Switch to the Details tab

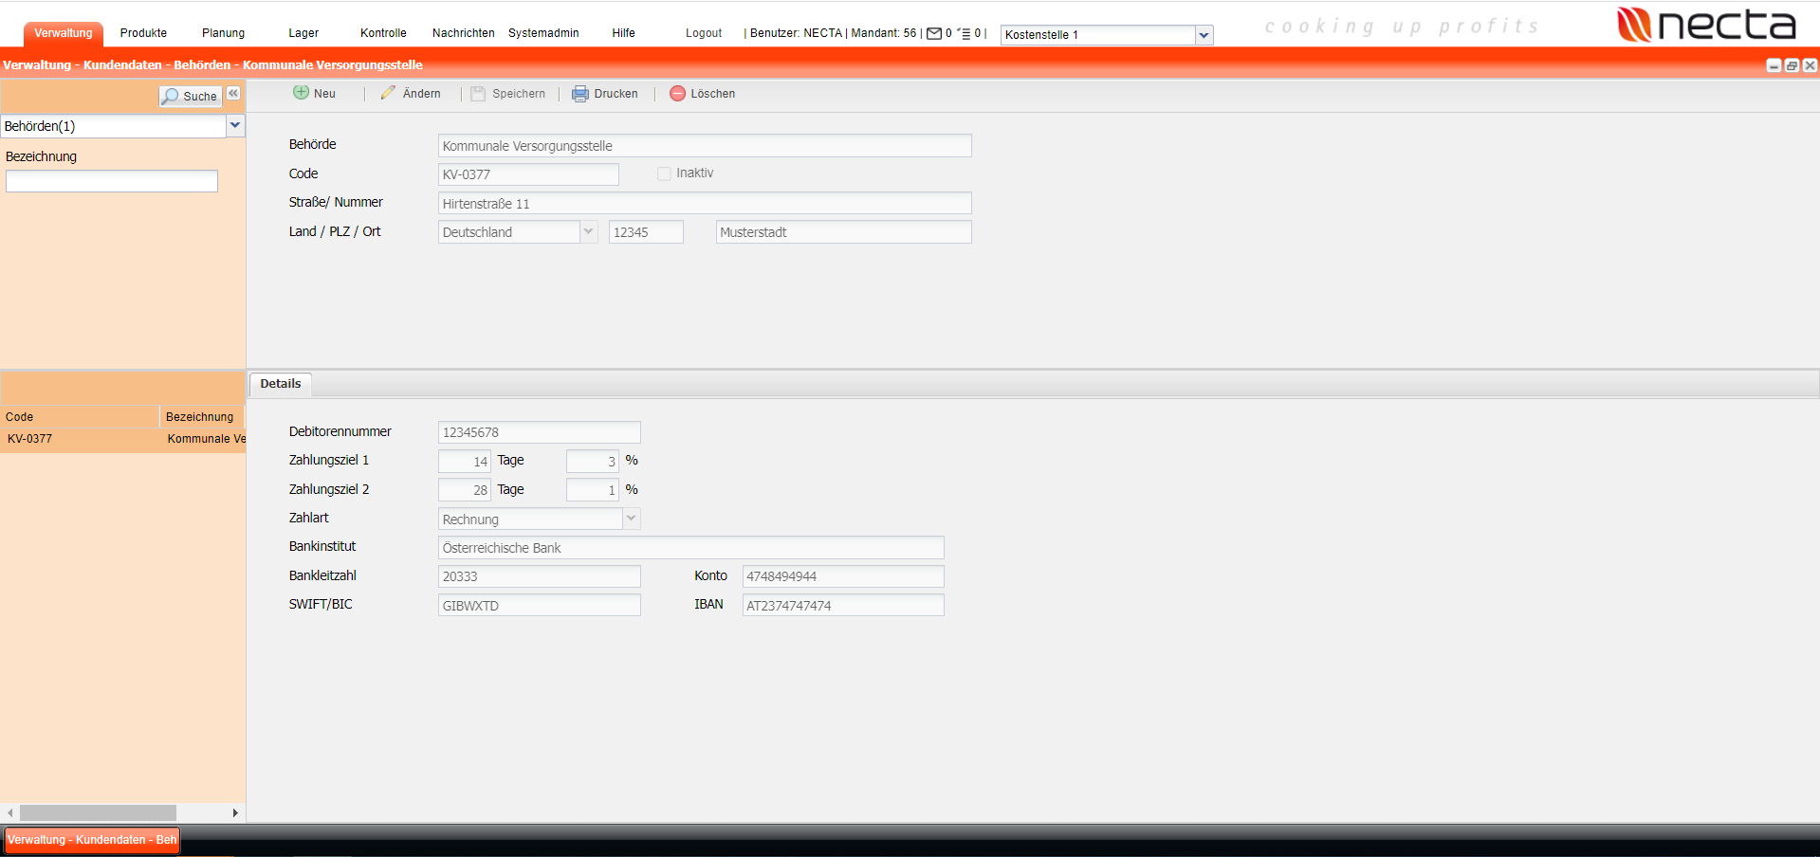281,384
